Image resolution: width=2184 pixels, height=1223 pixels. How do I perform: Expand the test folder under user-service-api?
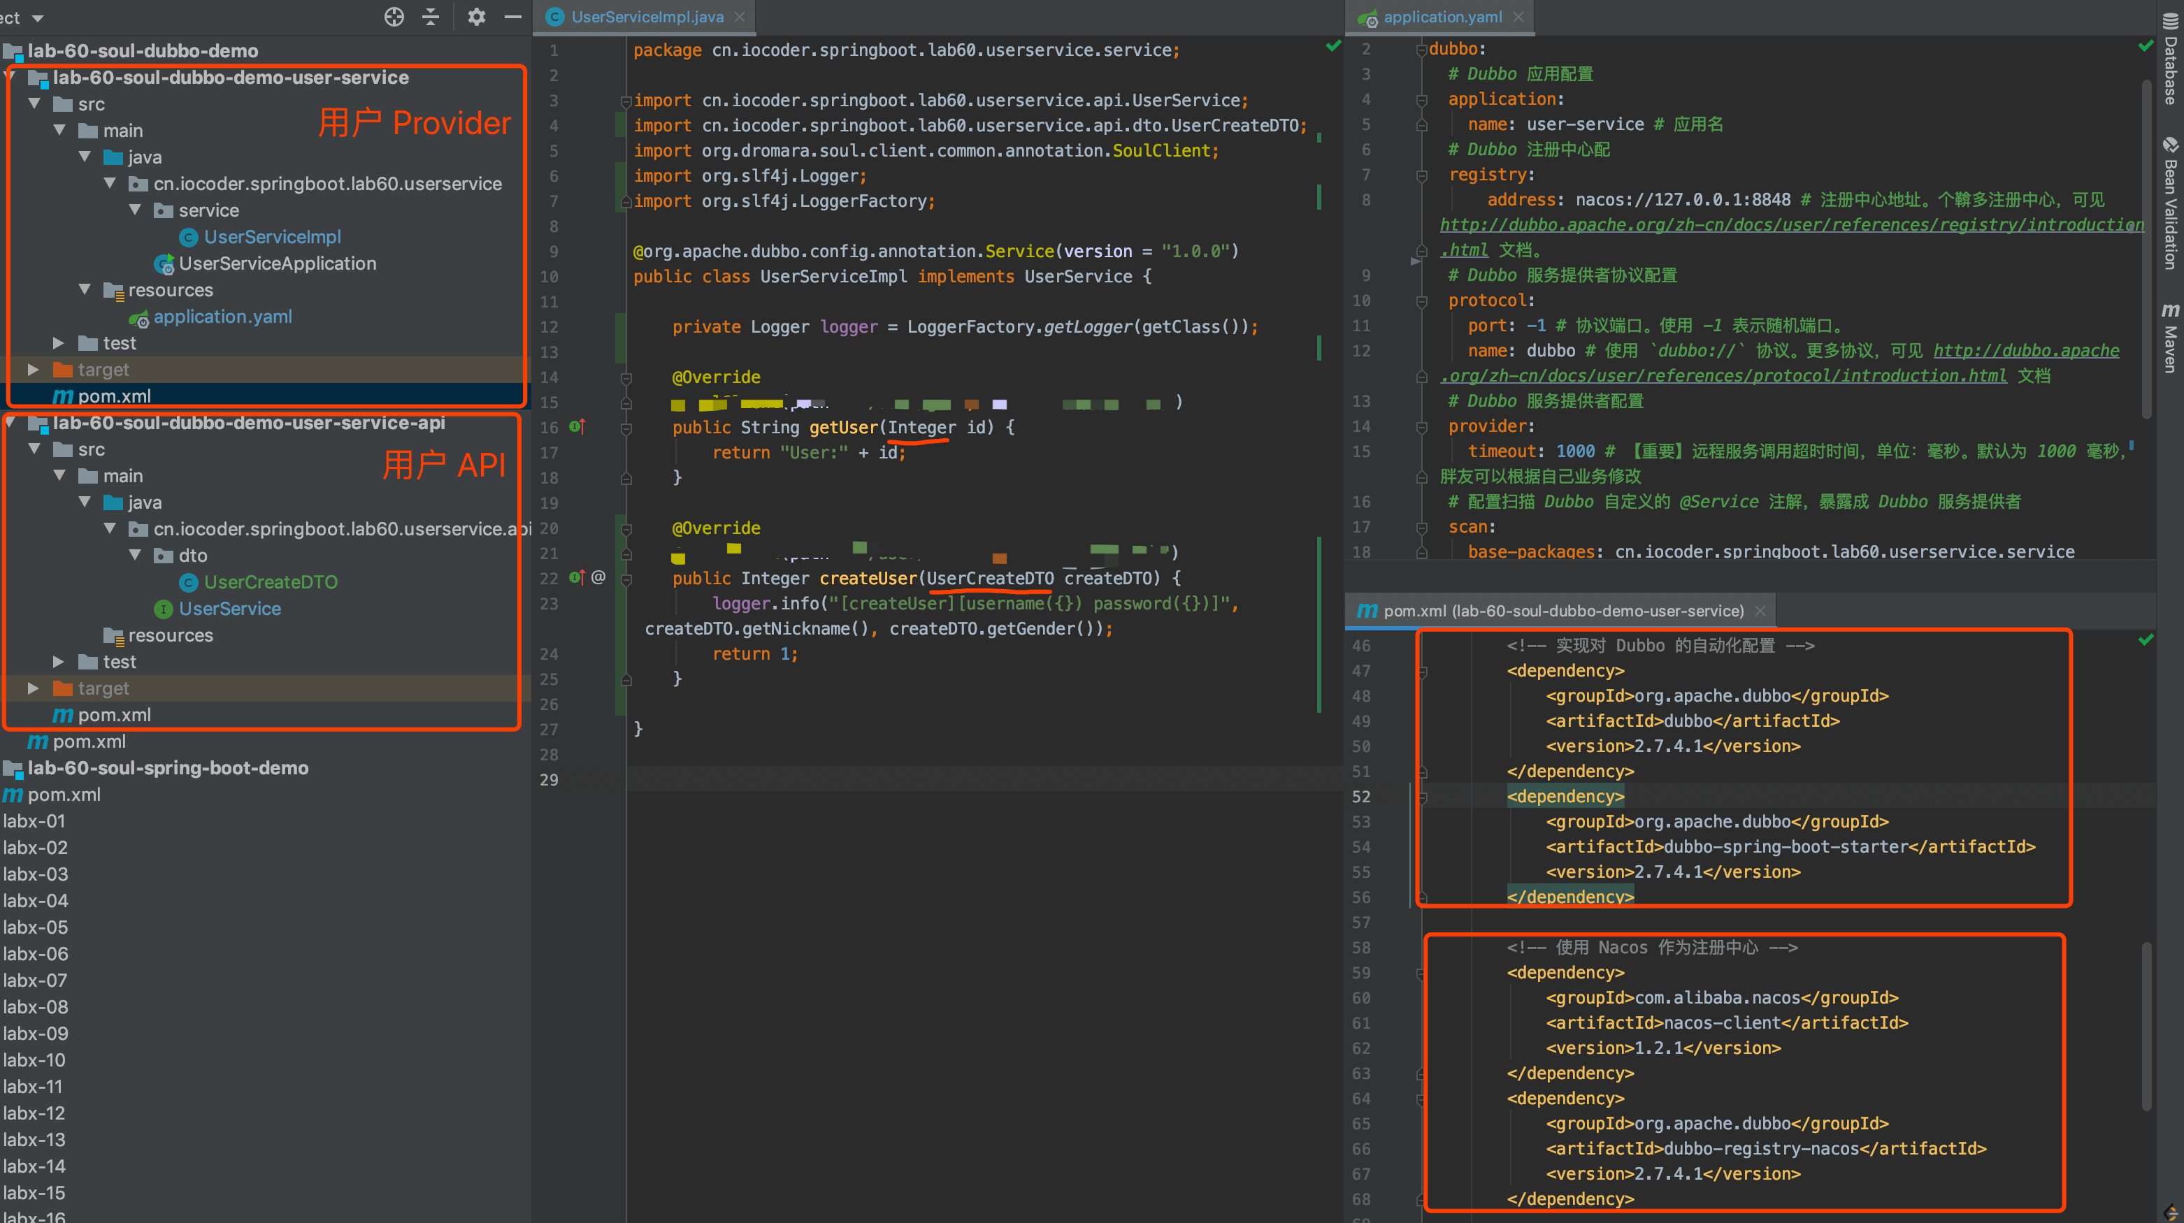click(x=59, y=662)
